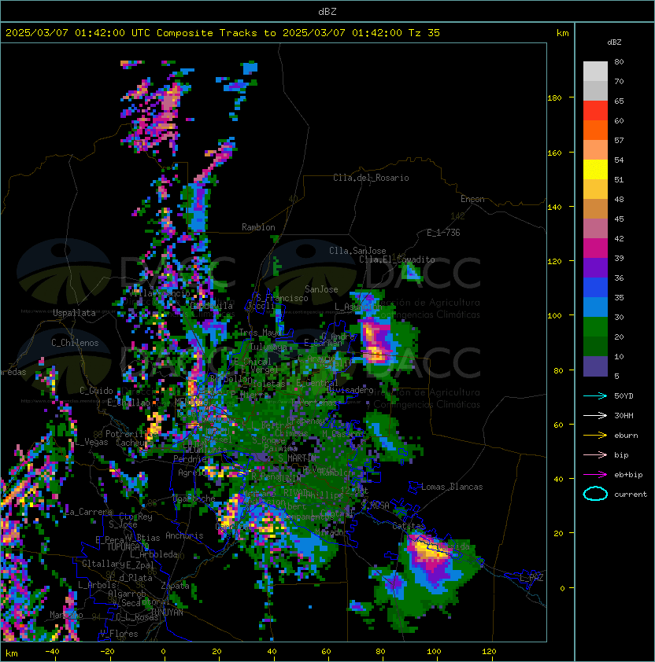Click the yellow eburn arrow in legend
This screenshot has width=655, height=662.
click(595, 436)
